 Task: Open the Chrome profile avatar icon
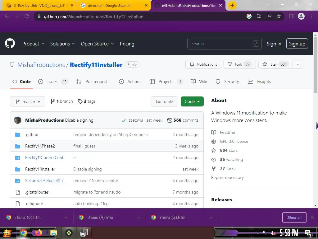pyautogui.click(x=301, y=16)
